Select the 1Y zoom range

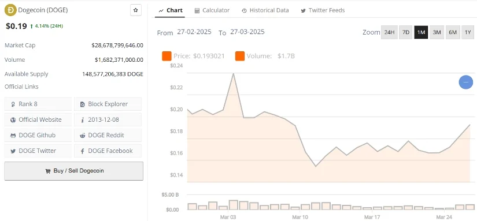468,32
